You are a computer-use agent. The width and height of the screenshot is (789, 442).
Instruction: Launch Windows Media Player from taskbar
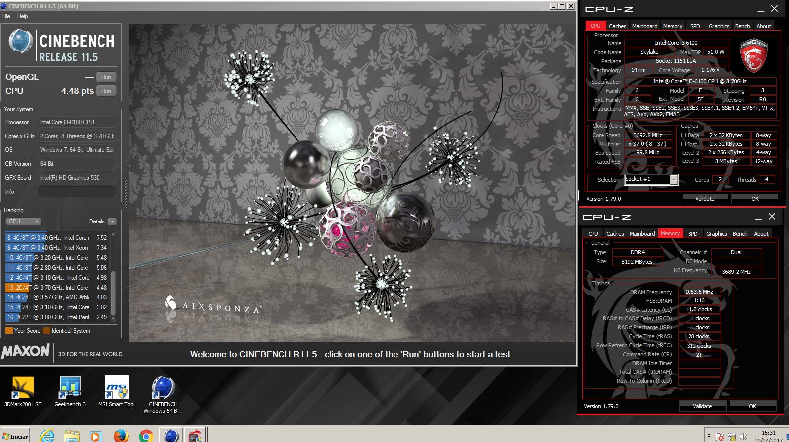pos(96,436)
